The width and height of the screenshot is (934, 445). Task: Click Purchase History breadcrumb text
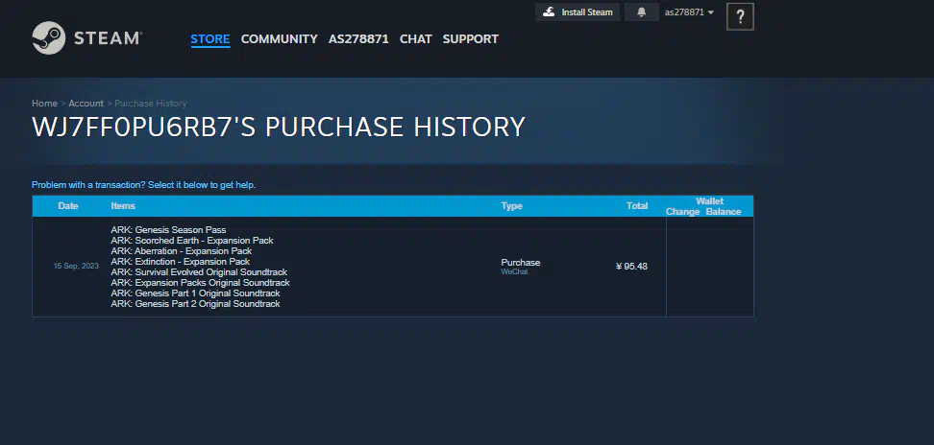pos(151,104)
